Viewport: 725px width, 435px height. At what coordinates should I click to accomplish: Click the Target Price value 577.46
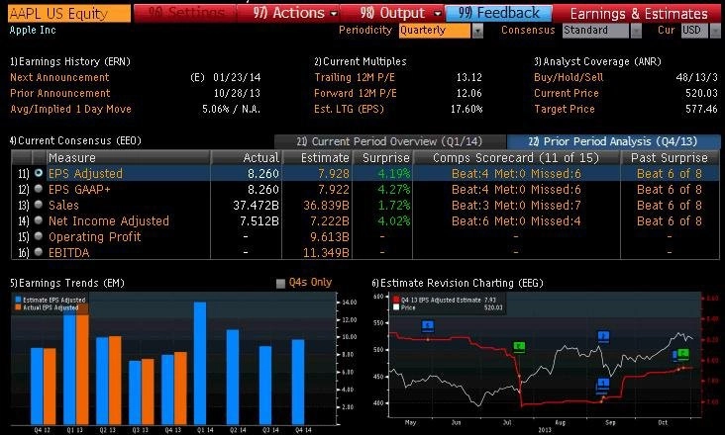(701, 110)
